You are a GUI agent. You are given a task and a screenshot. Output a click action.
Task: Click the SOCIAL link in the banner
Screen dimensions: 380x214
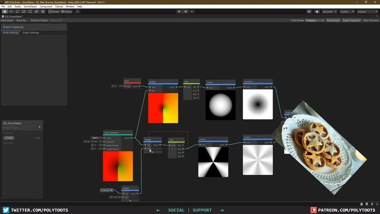(x=176, y=210)
